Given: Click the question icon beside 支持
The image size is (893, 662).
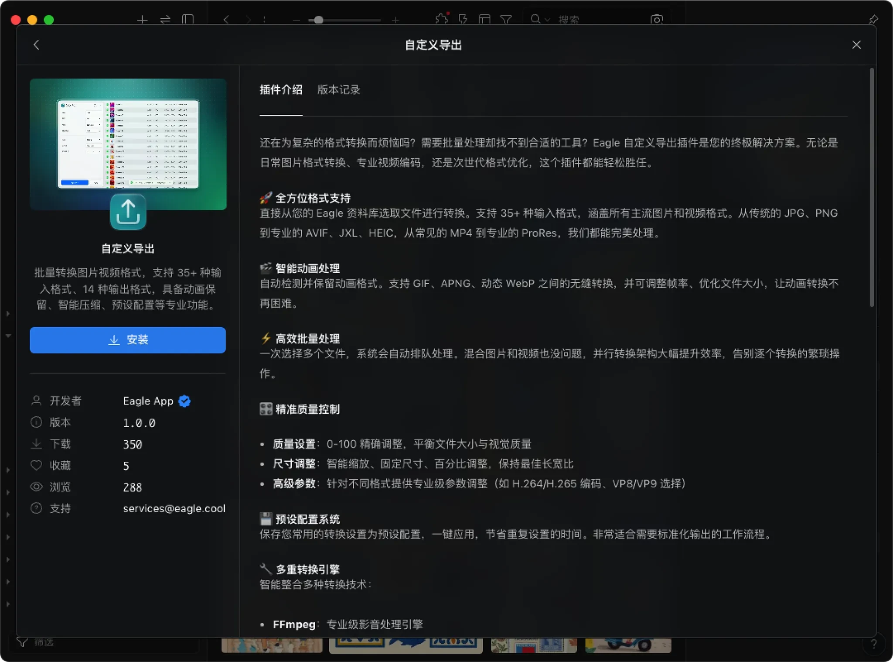Looking at the screenshot, I should pyautogui.click(x=37, y=508).
